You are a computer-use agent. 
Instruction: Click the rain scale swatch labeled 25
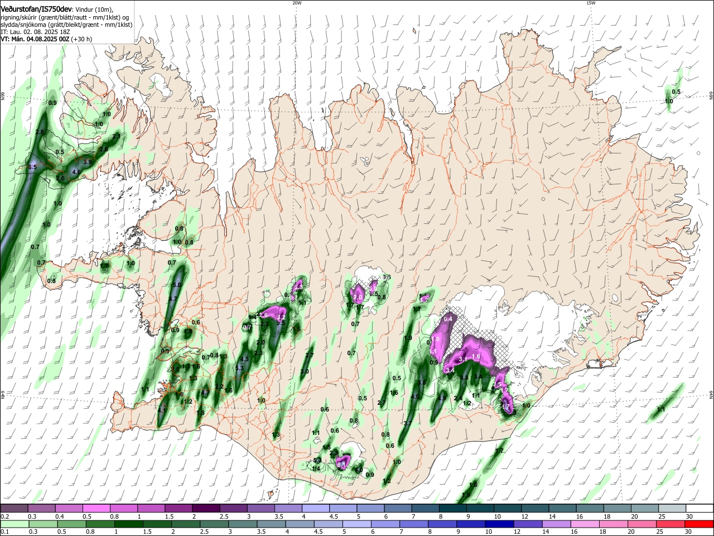[x=670, y=524]
